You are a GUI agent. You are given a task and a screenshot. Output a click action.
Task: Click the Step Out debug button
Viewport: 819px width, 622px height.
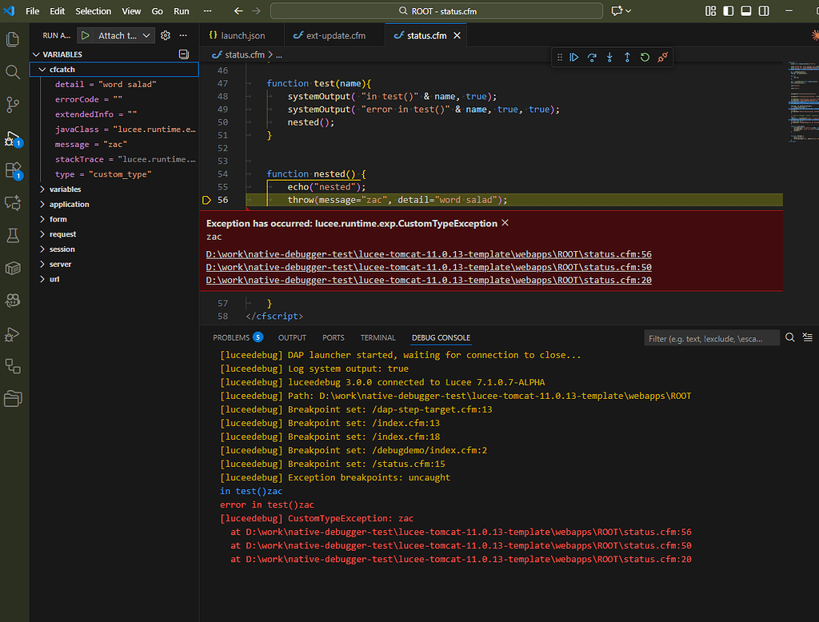(627, 58)
